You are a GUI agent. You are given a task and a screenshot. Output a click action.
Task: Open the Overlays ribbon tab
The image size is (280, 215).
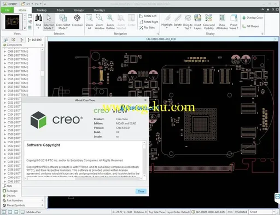pyautogui.click(x=99, y=10)
